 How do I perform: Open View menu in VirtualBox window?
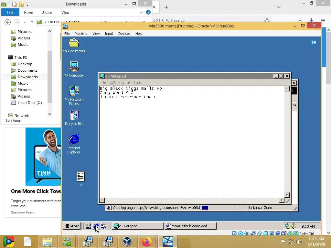(x=96, y=34)
